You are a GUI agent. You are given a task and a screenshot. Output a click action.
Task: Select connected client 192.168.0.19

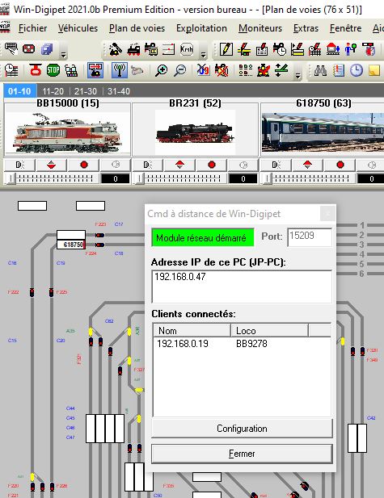click(x=183, y=344)
